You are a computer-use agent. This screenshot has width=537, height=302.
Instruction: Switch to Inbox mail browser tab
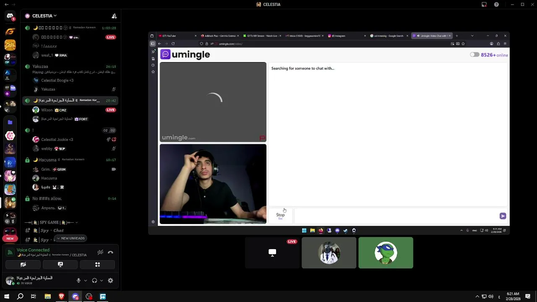coord(305,36)
